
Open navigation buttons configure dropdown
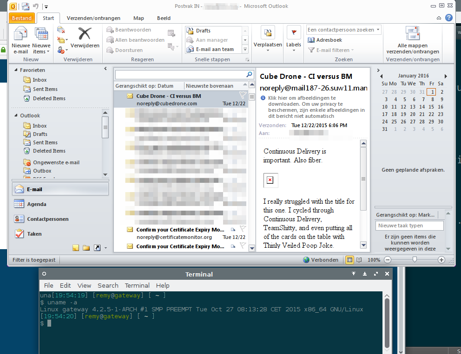[x=106, y=248]
